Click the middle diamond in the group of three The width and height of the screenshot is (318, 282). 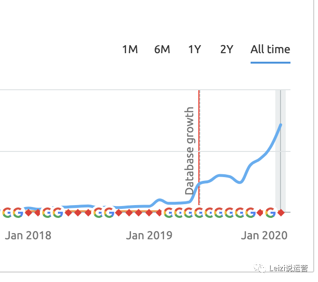pos(78,212)
